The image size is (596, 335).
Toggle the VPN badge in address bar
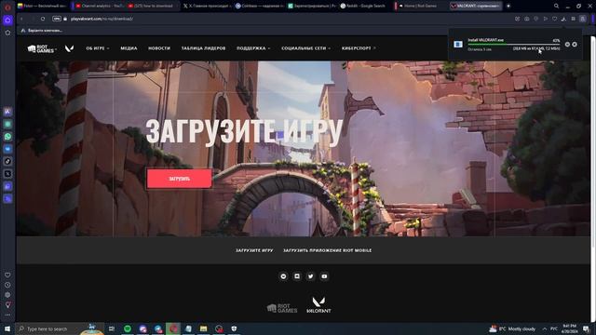click(x=56, y=19)
